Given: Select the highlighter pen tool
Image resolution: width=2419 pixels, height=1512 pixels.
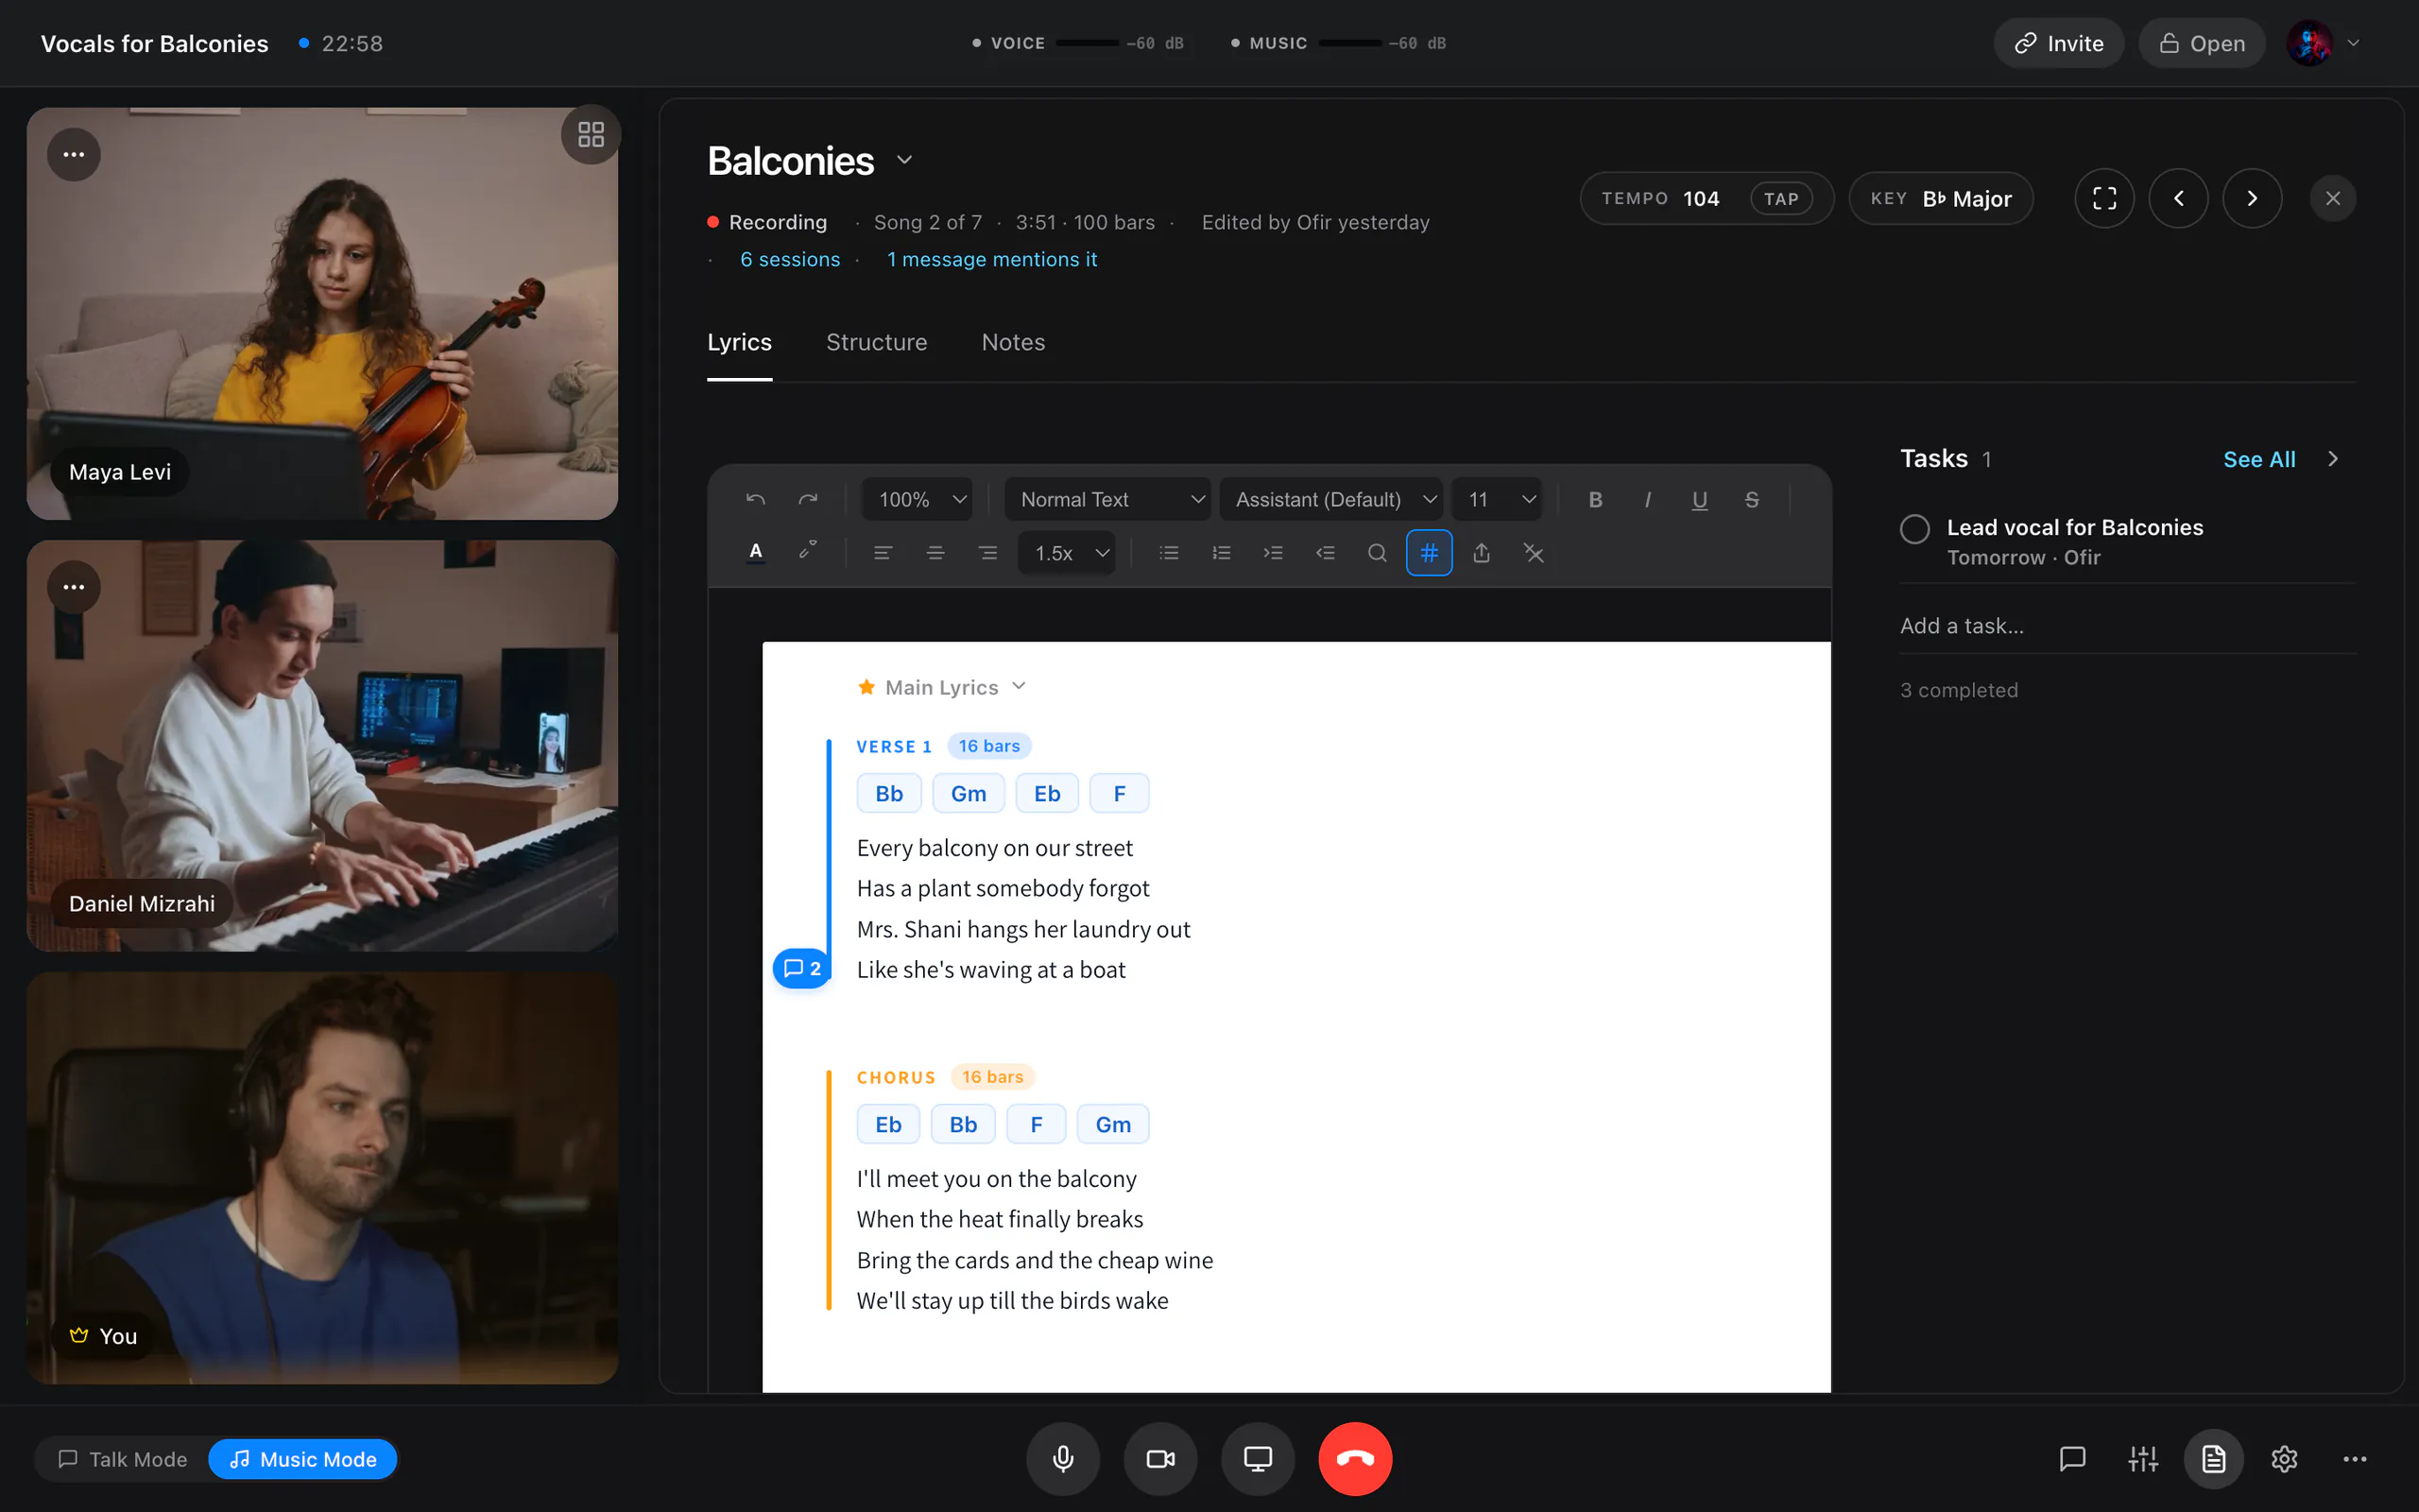Looking at the screenshot, I should pos(808,552).
